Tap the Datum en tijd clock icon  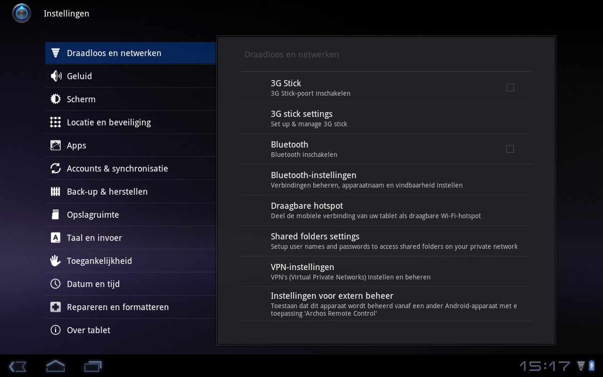pos(56,284)
